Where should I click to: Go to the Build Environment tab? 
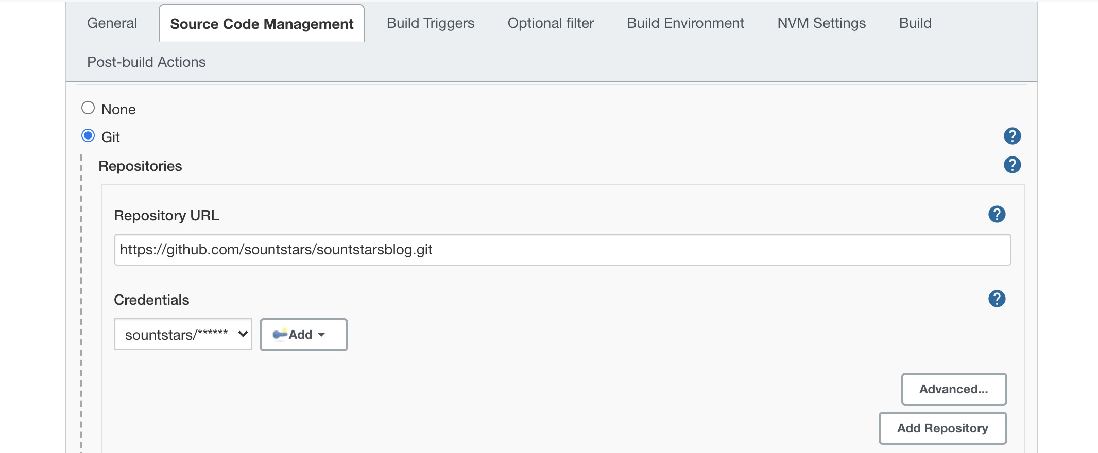point(685,23)
